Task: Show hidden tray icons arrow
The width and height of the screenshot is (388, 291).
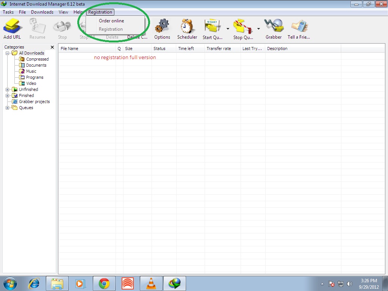Action: coord(322,284)
